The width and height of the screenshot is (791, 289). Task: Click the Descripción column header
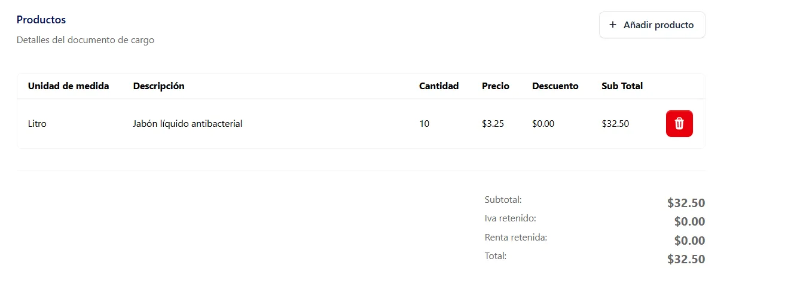point(158,86)
